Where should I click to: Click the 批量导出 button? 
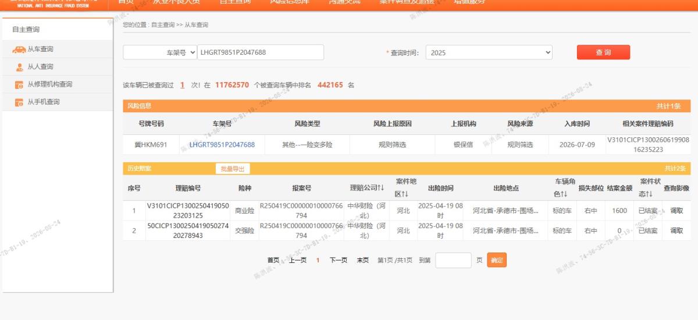coord(233,169)
